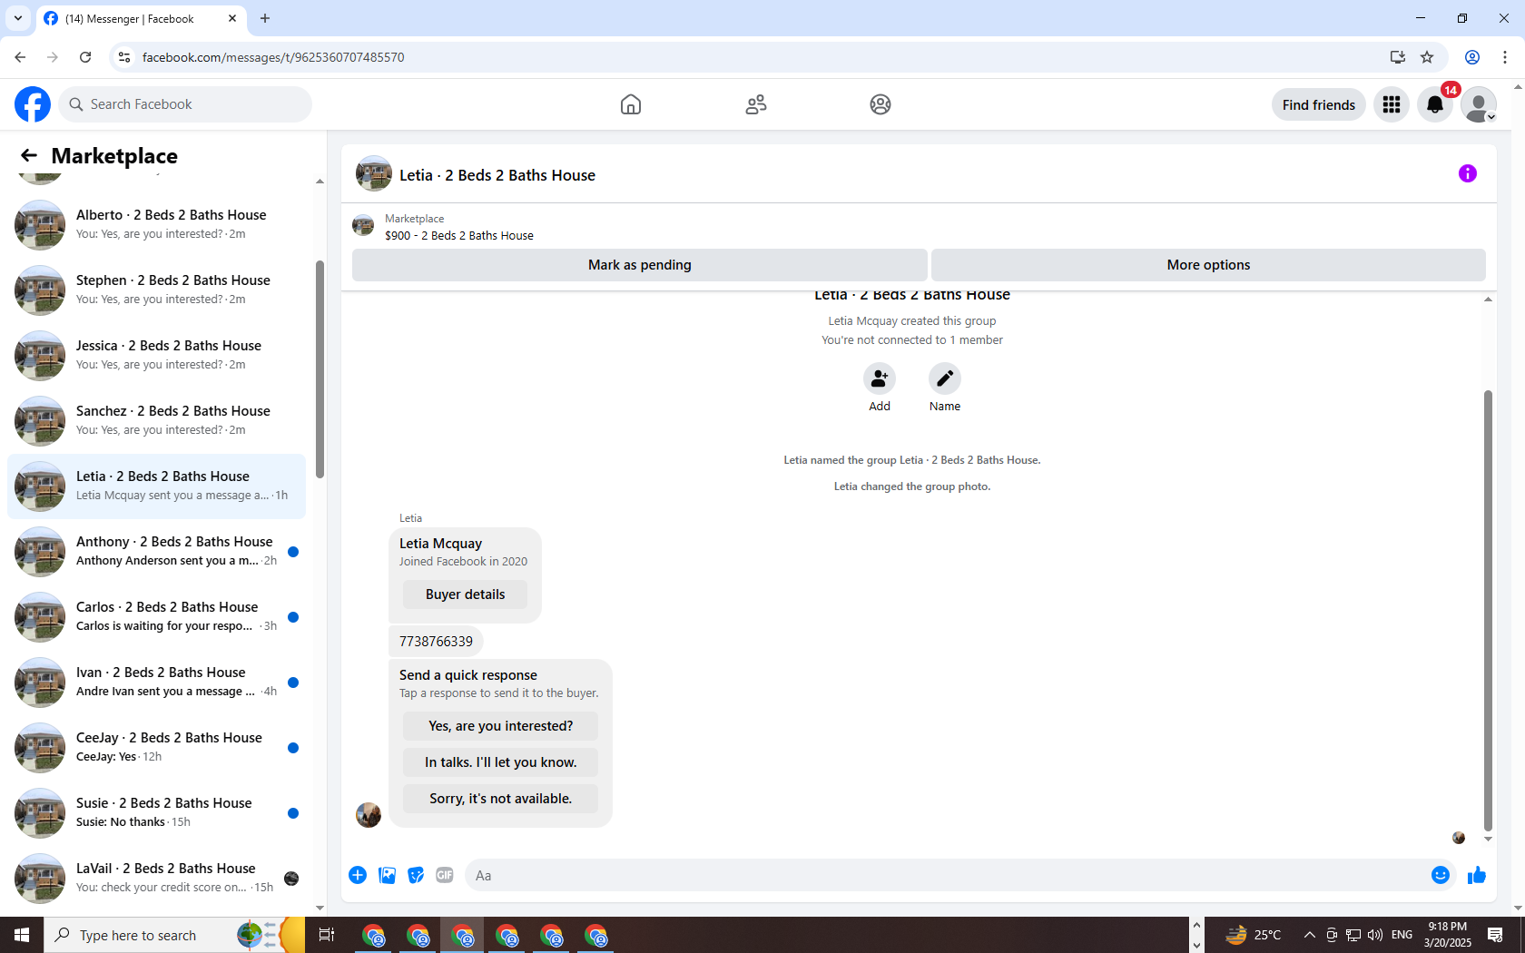Click Letia's small avatar beside messages
1525x953 pixels.
(368, 815)
